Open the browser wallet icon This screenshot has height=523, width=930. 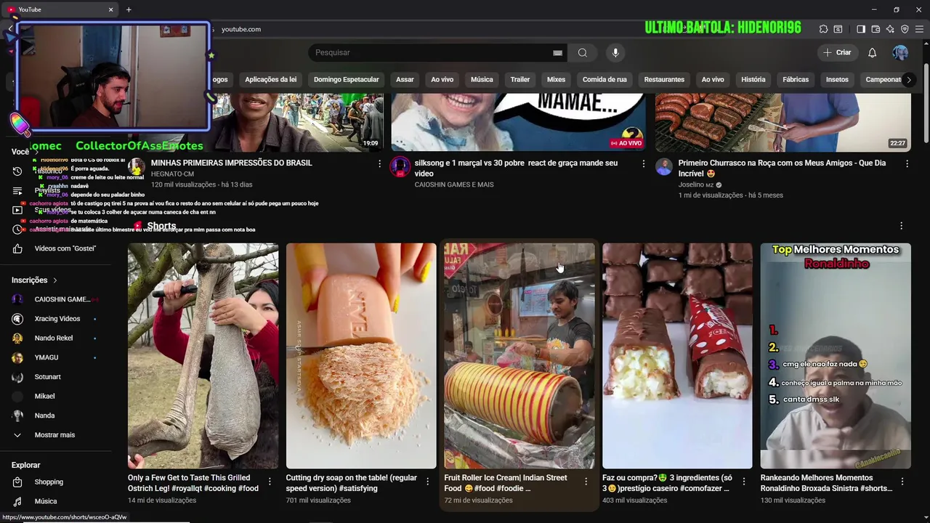[x=876, y=29]
